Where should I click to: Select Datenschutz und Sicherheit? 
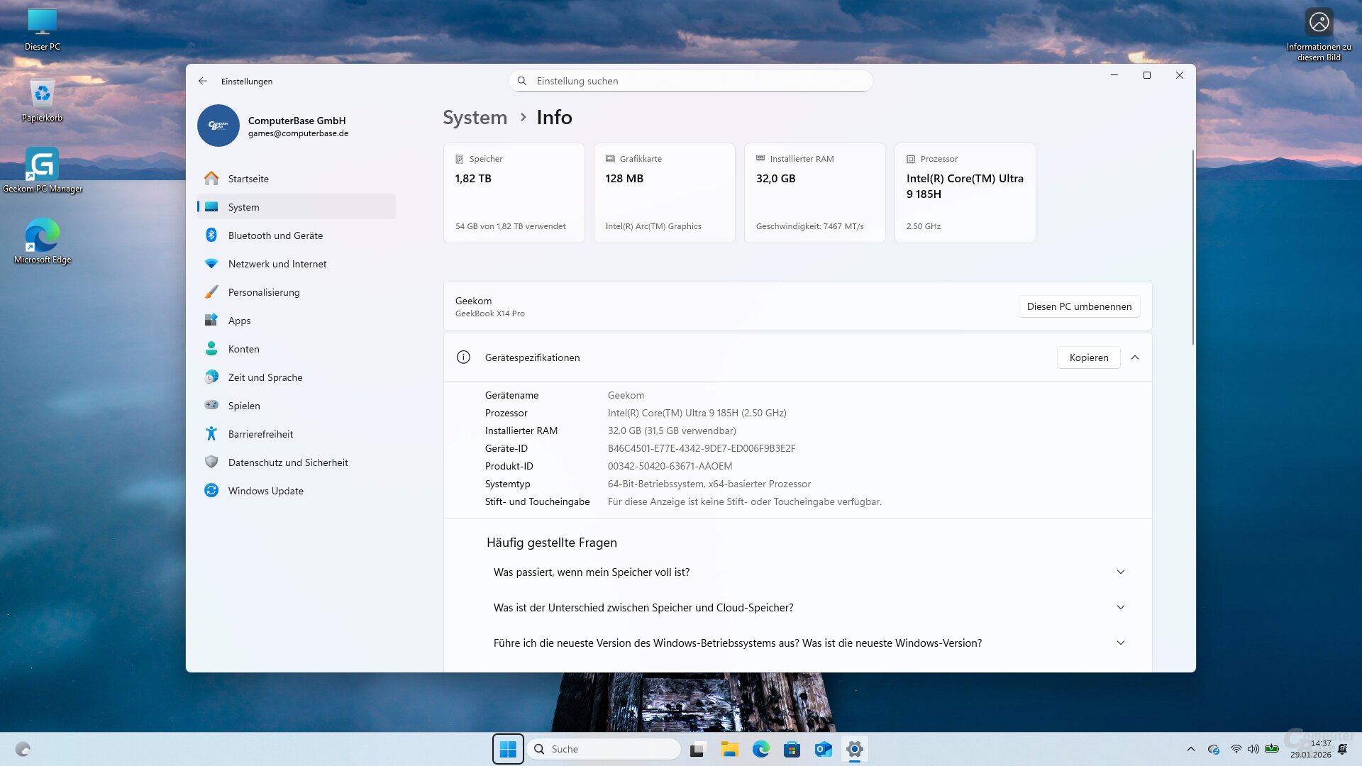(x=287, y=462)
